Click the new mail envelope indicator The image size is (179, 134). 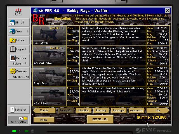pos(21,118)
